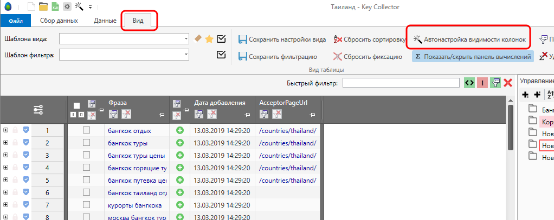This screenshot has height=220, width=554.
Task: Open project via yellow folder icon
Action: pyautogui.click(x=43, y=6)
